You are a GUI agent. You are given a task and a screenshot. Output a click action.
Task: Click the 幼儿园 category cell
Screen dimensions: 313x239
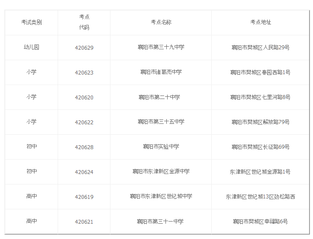pos(31,47)
